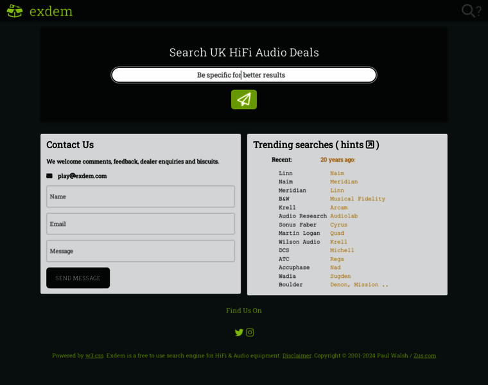Image resolution: width=488 pixels, height=385 pixels.
Task: Select 20-years-ago search 'Quad'
Action: (x=337, y=233)
